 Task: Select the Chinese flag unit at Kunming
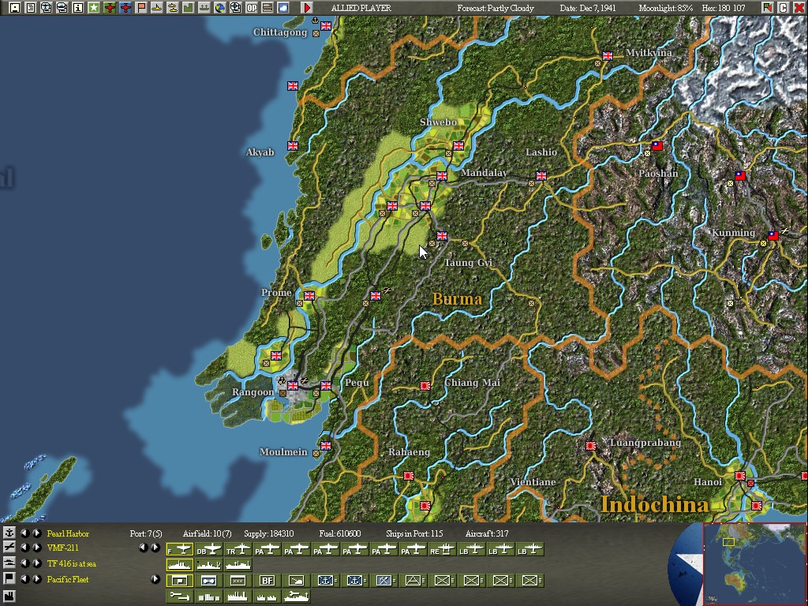[x=773, y=235]
